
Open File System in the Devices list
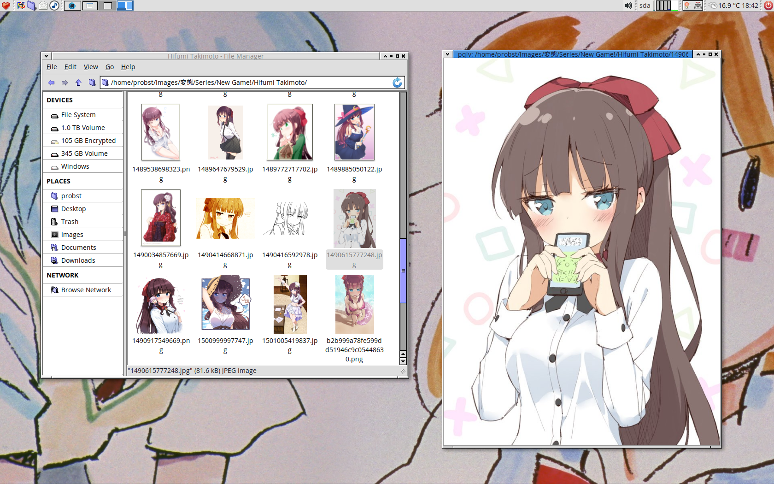[83, 115]
